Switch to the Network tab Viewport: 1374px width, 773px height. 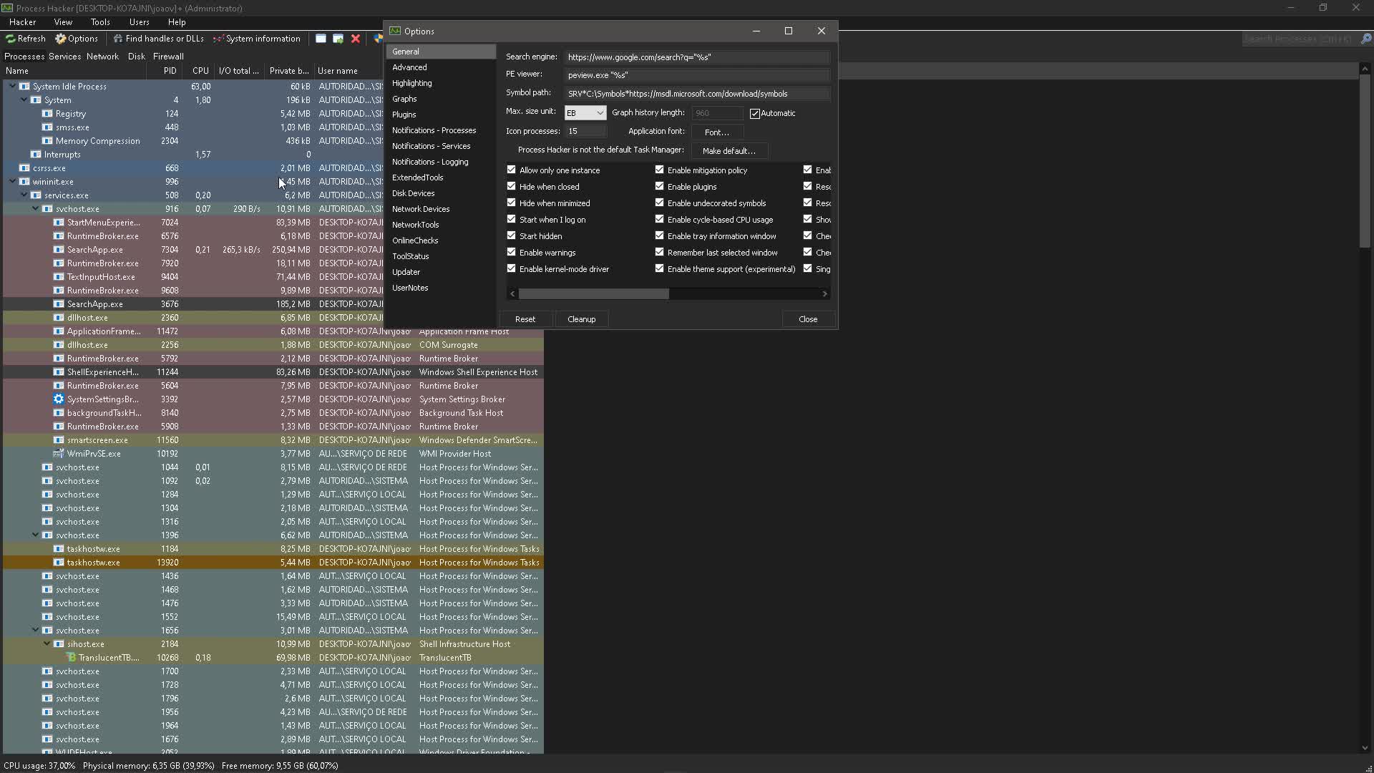[x=102, y=56]
